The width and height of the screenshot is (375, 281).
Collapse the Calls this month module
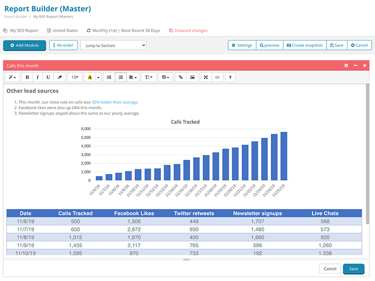355,66
